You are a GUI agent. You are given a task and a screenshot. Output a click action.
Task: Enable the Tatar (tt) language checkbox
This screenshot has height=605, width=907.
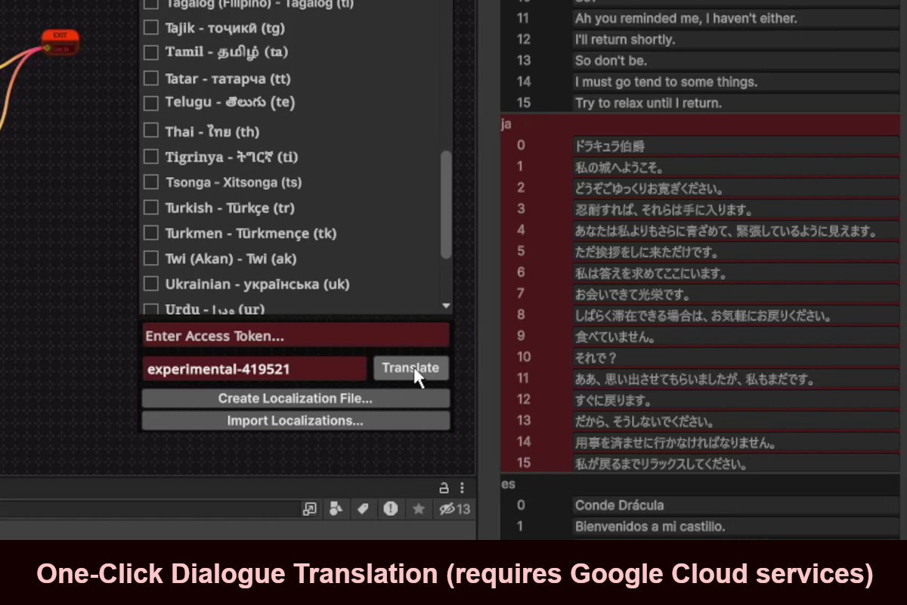151,79
